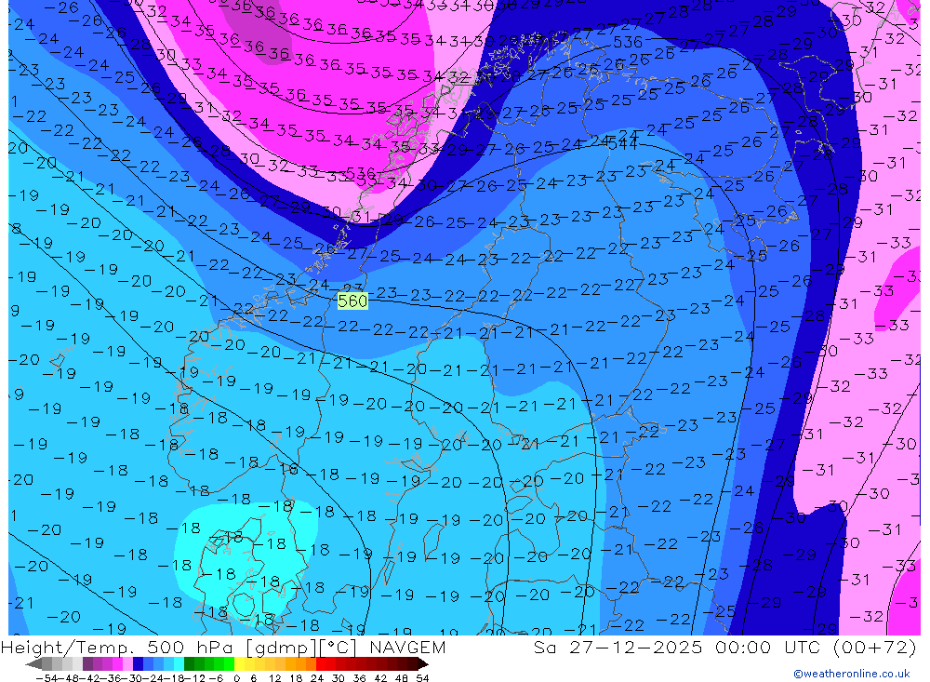This screenshot has width=930, height=682.
Task: Pick the dark green legend swatch above -12
Action: tap(189, 663)
